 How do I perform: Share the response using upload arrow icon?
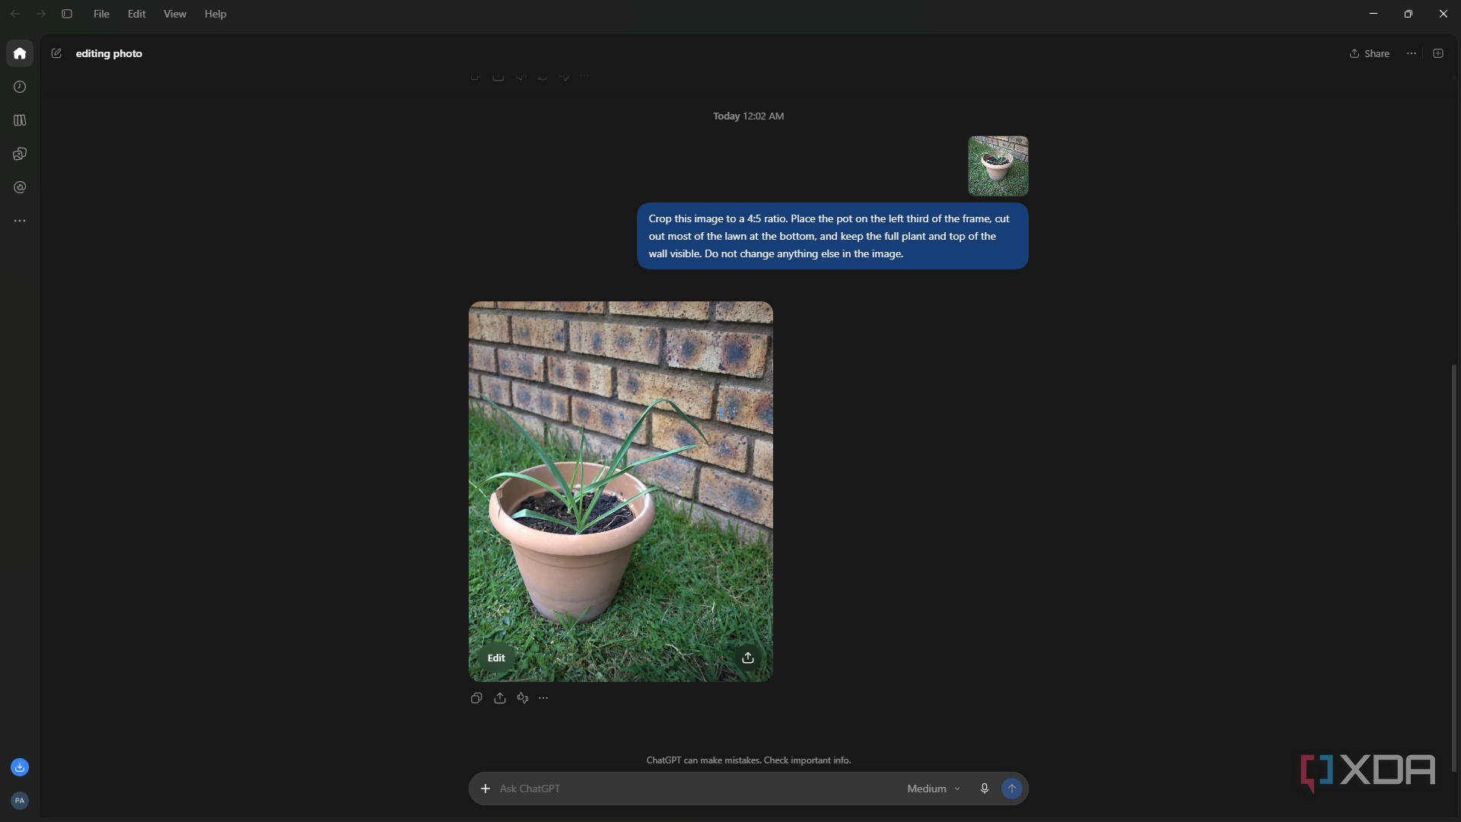click(500, 698)
